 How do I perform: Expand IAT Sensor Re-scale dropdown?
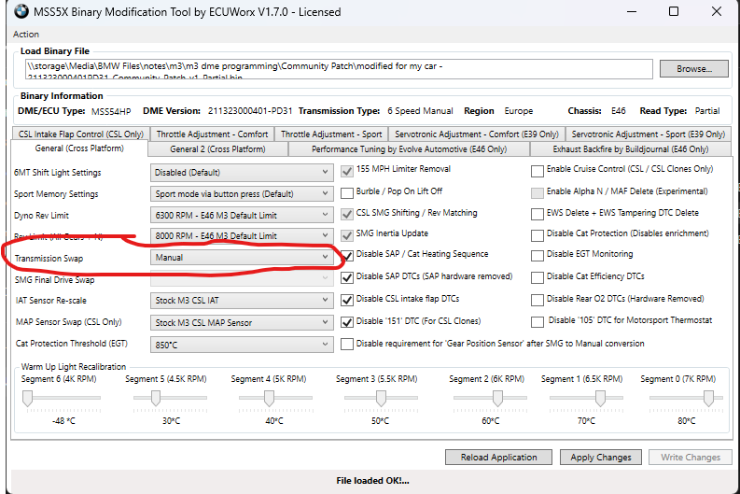(x=242, y=301)
